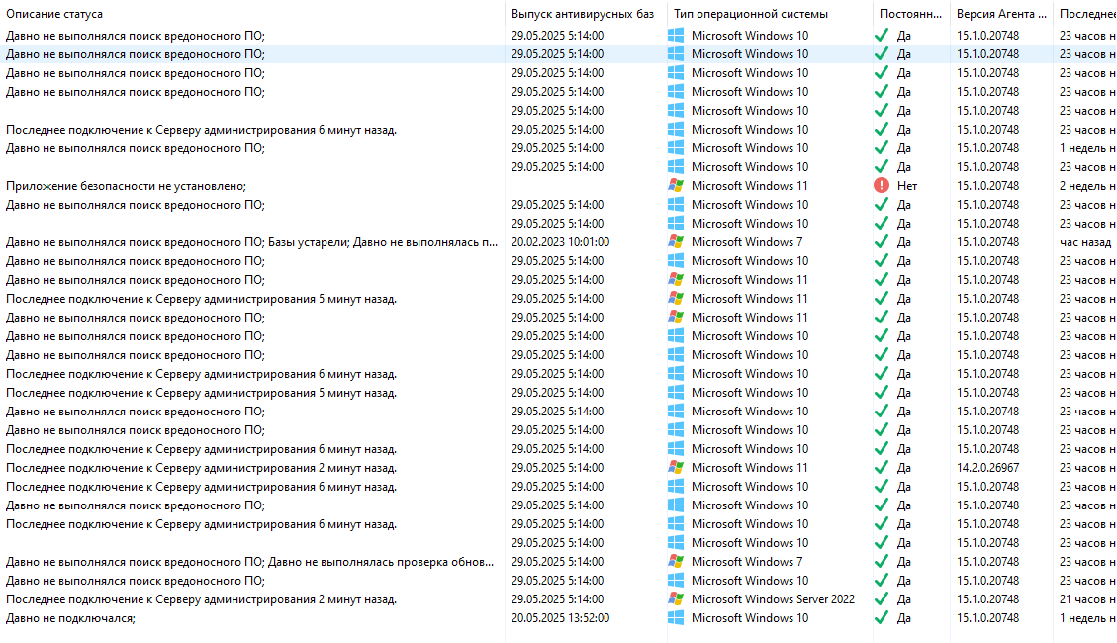The height and width of the screenshot is (643, 1117).
Task: Click Windows 10 icon in the Давно не подключался row
Action: 676,618
